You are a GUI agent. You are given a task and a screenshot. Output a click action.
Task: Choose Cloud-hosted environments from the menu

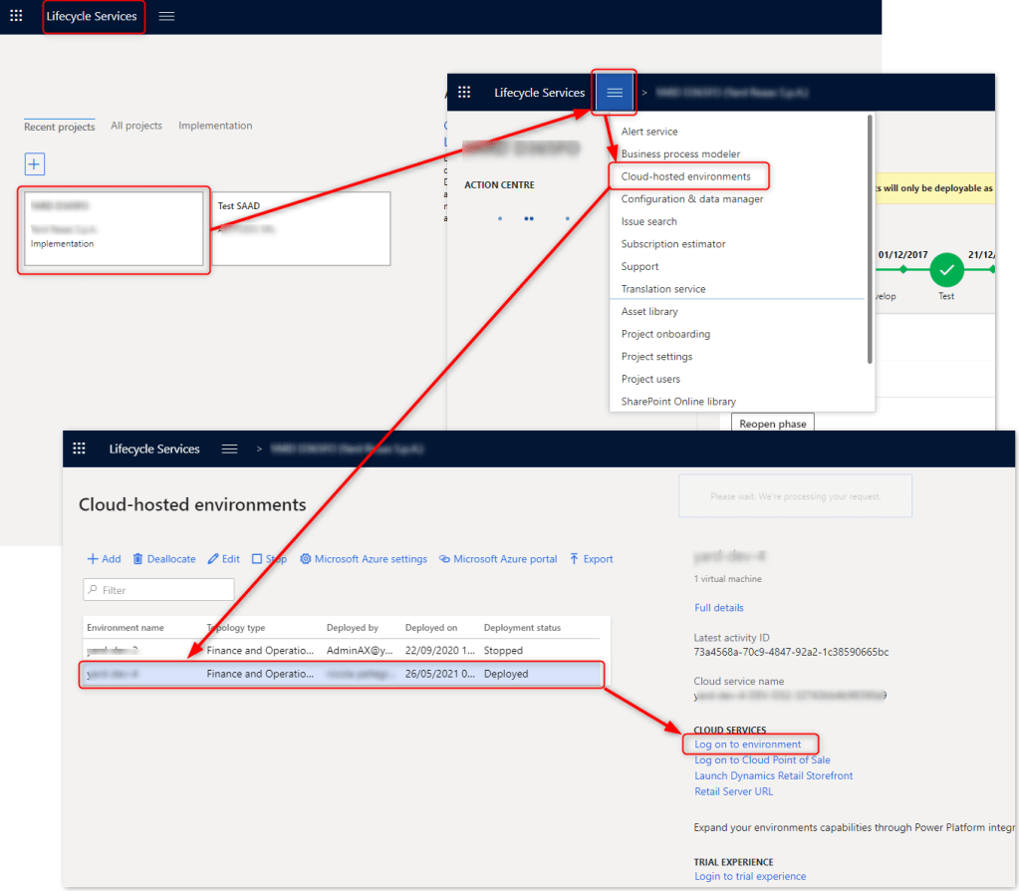tap(685, 176)
